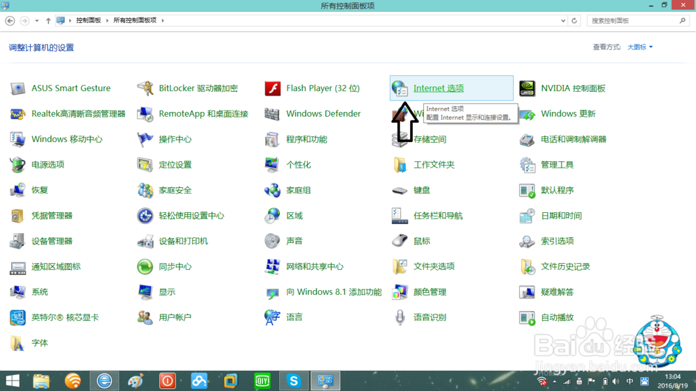The height and width of the screenshot is (391, 696).
Task: Open NVIDIA 控制面板 icon
Action: (527, 88)
